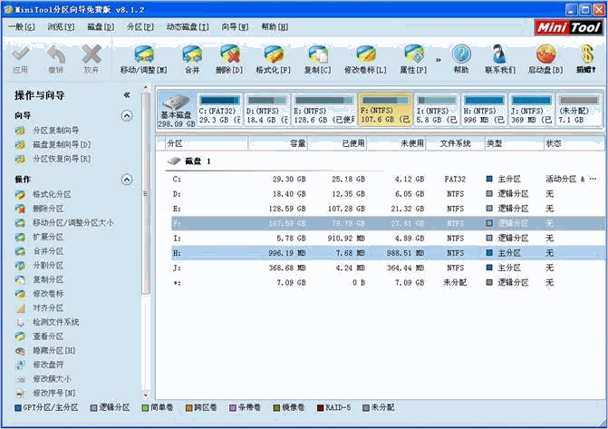Start the 分区复制向导 wizard

[56, 131]
